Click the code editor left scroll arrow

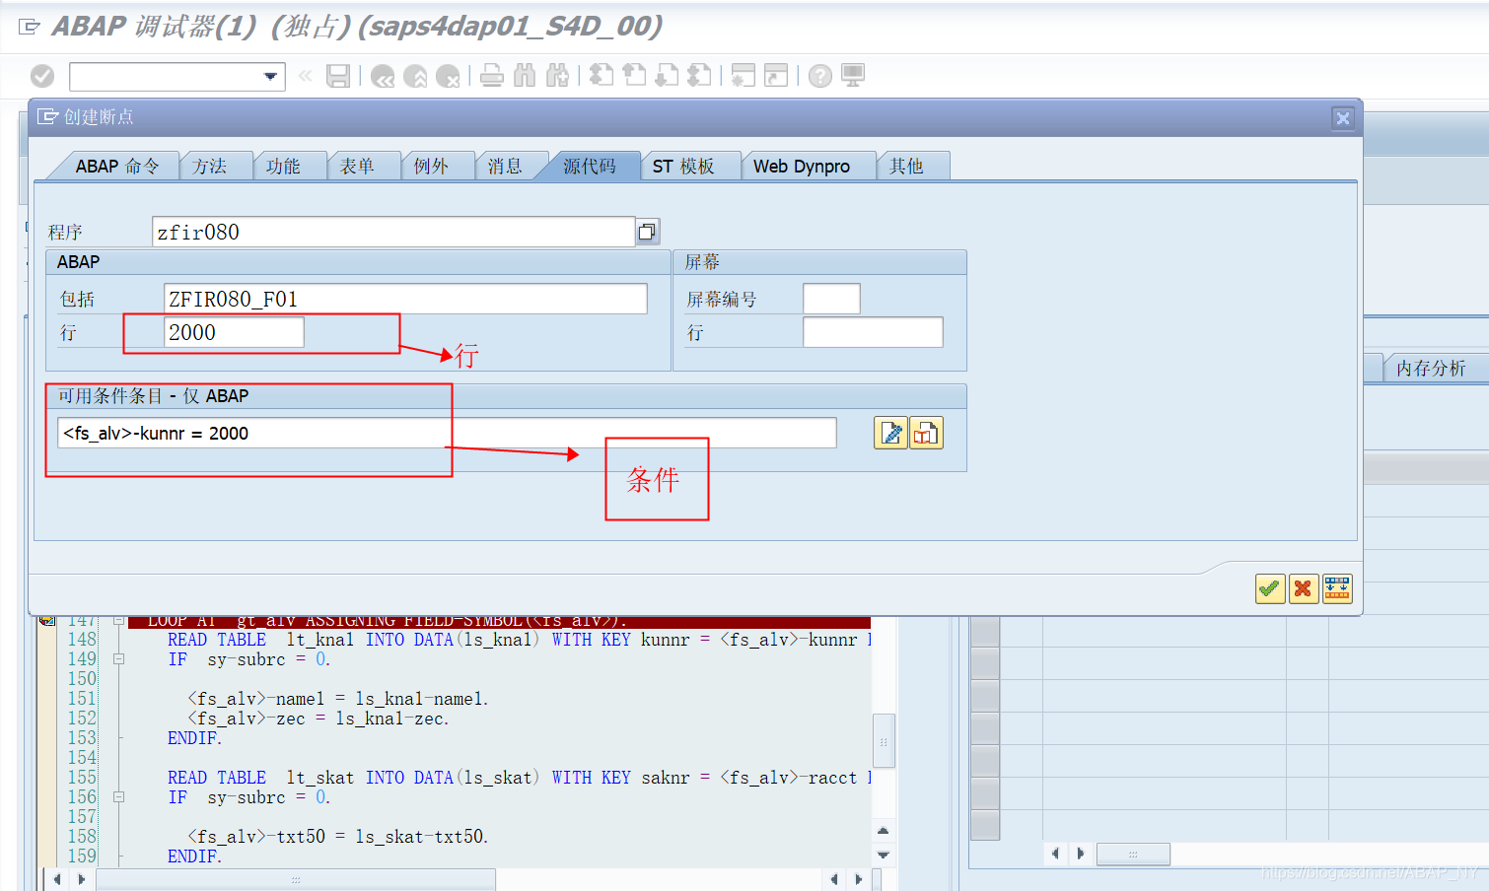point(57,879)
